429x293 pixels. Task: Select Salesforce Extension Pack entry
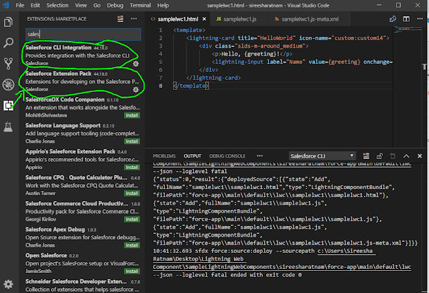(82, 81)
